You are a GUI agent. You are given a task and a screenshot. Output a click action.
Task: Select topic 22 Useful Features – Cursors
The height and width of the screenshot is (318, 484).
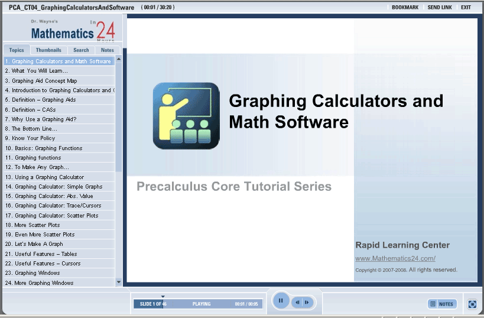tap(59, 264)
